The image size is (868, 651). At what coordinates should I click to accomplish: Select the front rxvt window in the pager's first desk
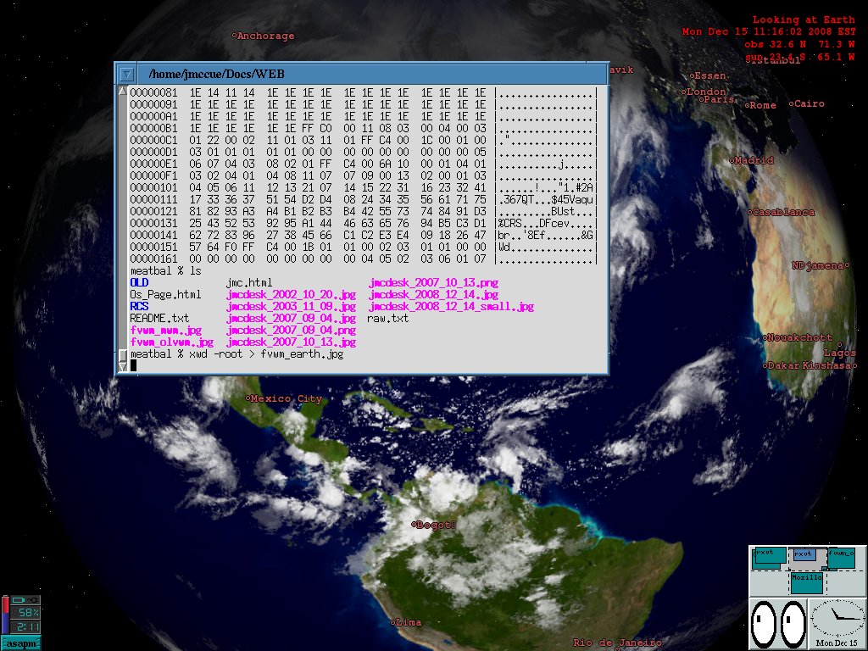pos(770,556)
